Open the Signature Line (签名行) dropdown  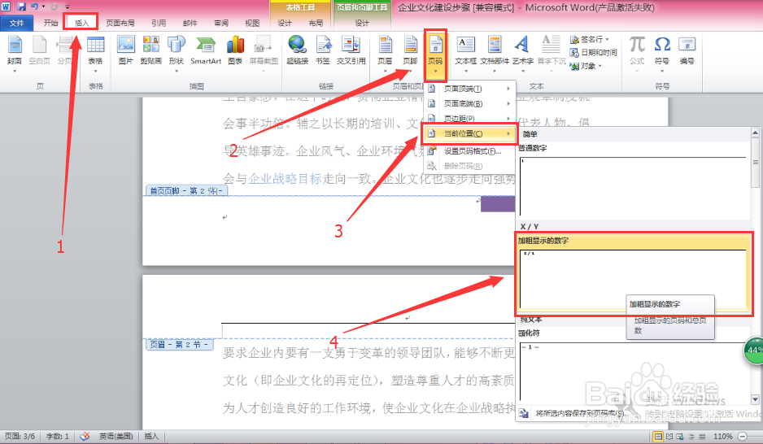pyautogui.click(x=590, y=39)
